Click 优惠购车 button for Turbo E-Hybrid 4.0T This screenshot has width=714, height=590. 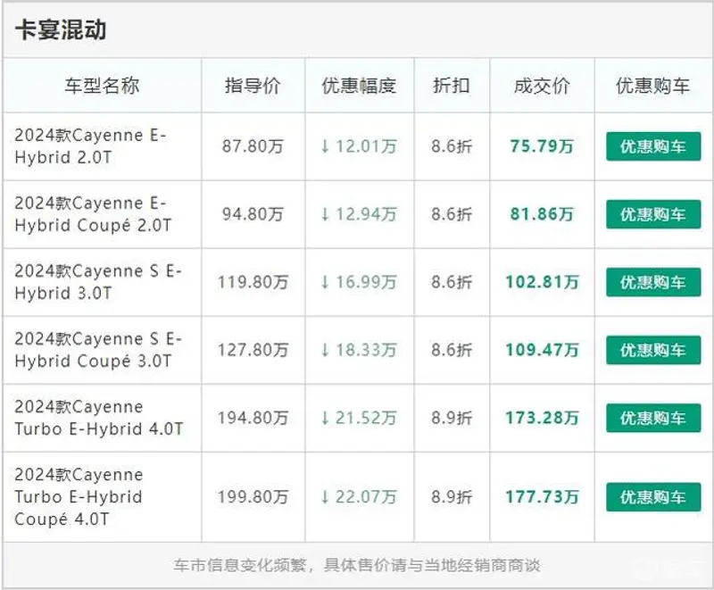coord(653,418)
